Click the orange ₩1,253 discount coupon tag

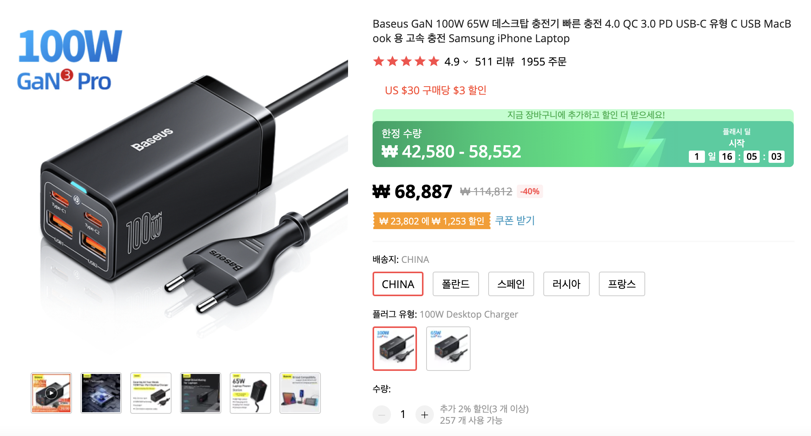tap(432, 221)
